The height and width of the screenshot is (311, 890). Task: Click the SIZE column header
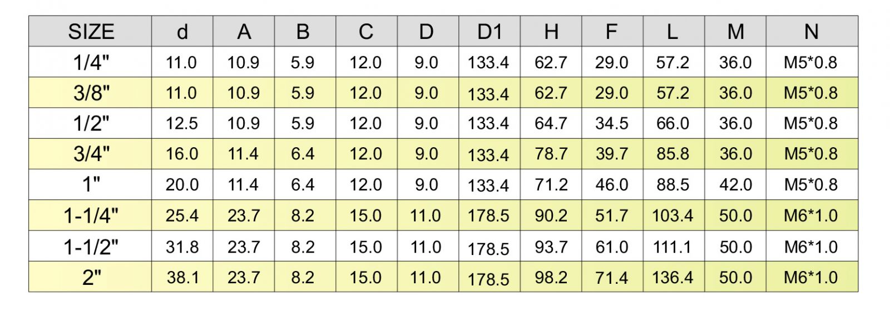click(91, 32)
